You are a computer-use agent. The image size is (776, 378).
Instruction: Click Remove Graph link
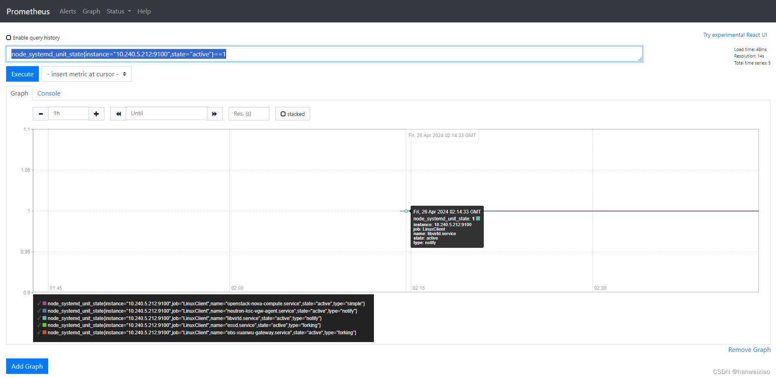[x=749, y=349]
